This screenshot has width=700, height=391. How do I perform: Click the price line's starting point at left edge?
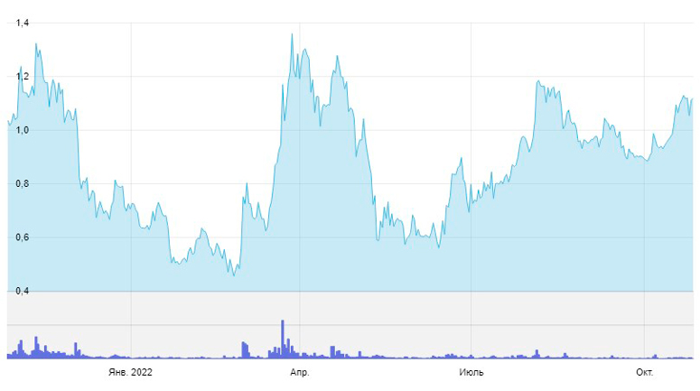pos(8,119)
